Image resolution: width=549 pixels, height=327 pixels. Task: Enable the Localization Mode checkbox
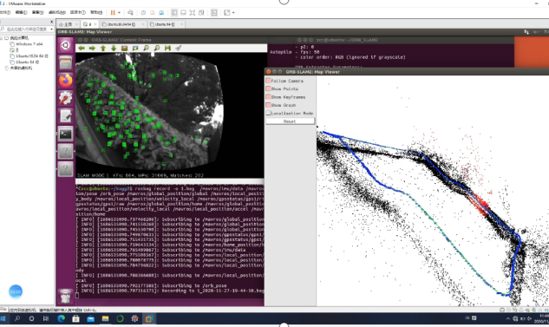268,113
